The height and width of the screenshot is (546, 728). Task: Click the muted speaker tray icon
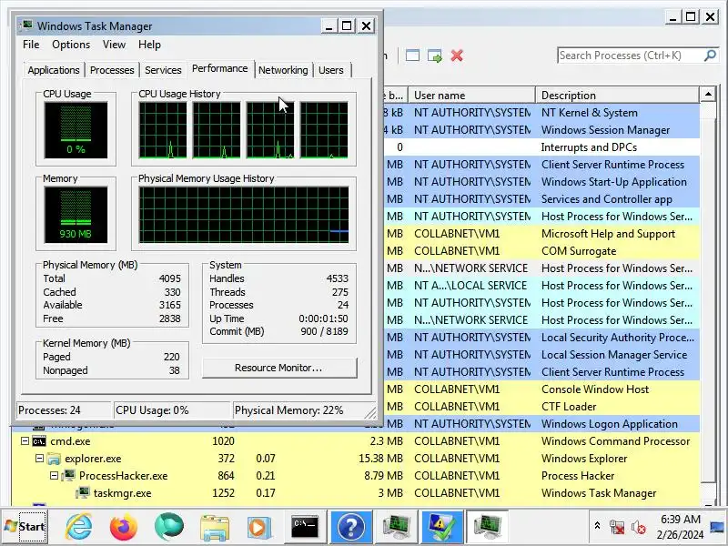(x=639, y=527)
